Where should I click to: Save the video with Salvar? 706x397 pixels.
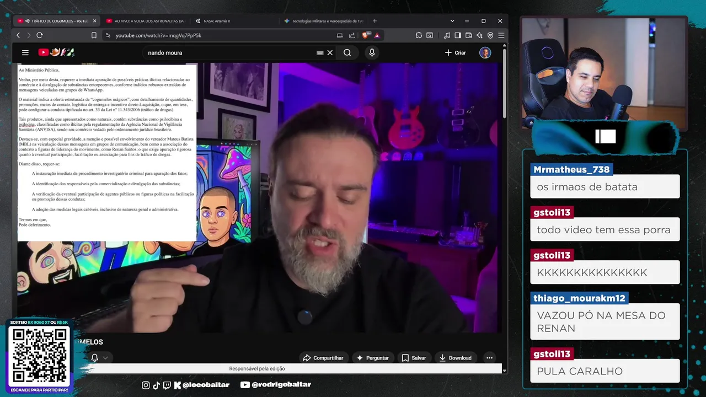tap(414, 358)
